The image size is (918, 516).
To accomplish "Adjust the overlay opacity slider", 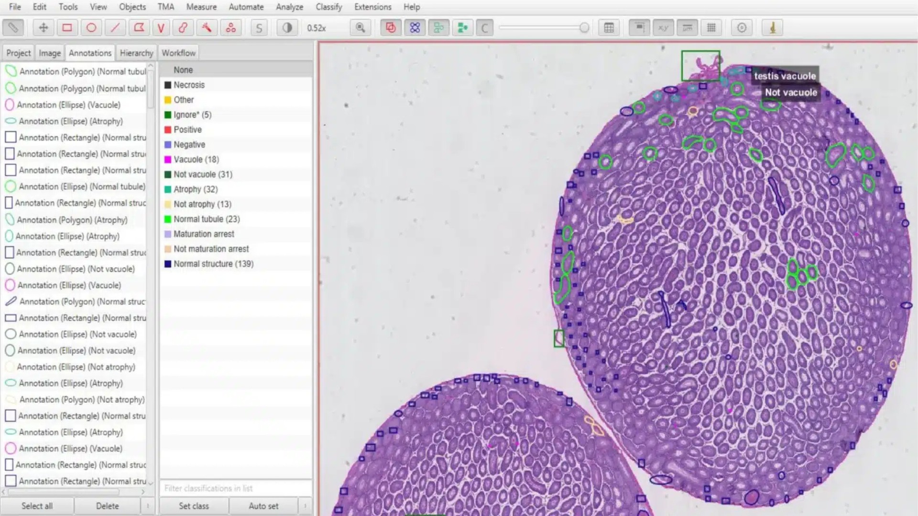I will (x=544, y=28).
